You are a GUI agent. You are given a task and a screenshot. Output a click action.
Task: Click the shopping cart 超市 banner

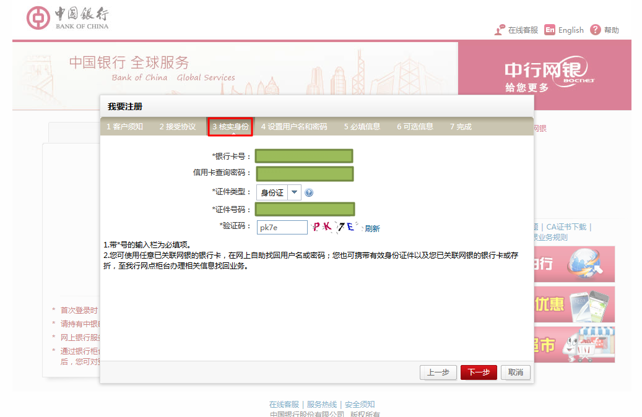tap(575, 345)
